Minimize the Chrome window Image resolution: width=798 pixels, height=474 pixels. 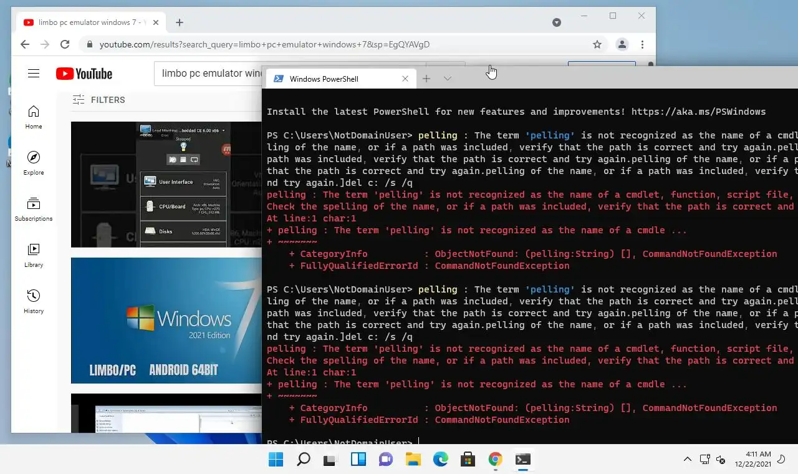click(584, 16)
